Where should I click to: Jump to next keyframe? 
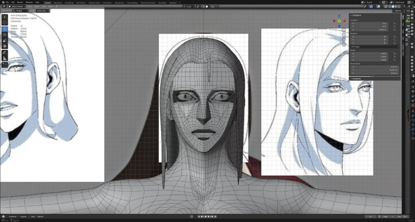pyautogui.click(x=212, y=217)
